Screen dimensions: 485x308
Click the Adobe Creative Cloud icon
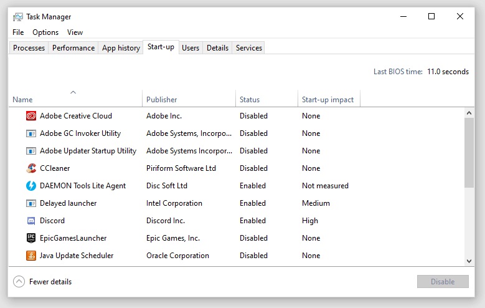pyautogui.click(x=31, y=116)
